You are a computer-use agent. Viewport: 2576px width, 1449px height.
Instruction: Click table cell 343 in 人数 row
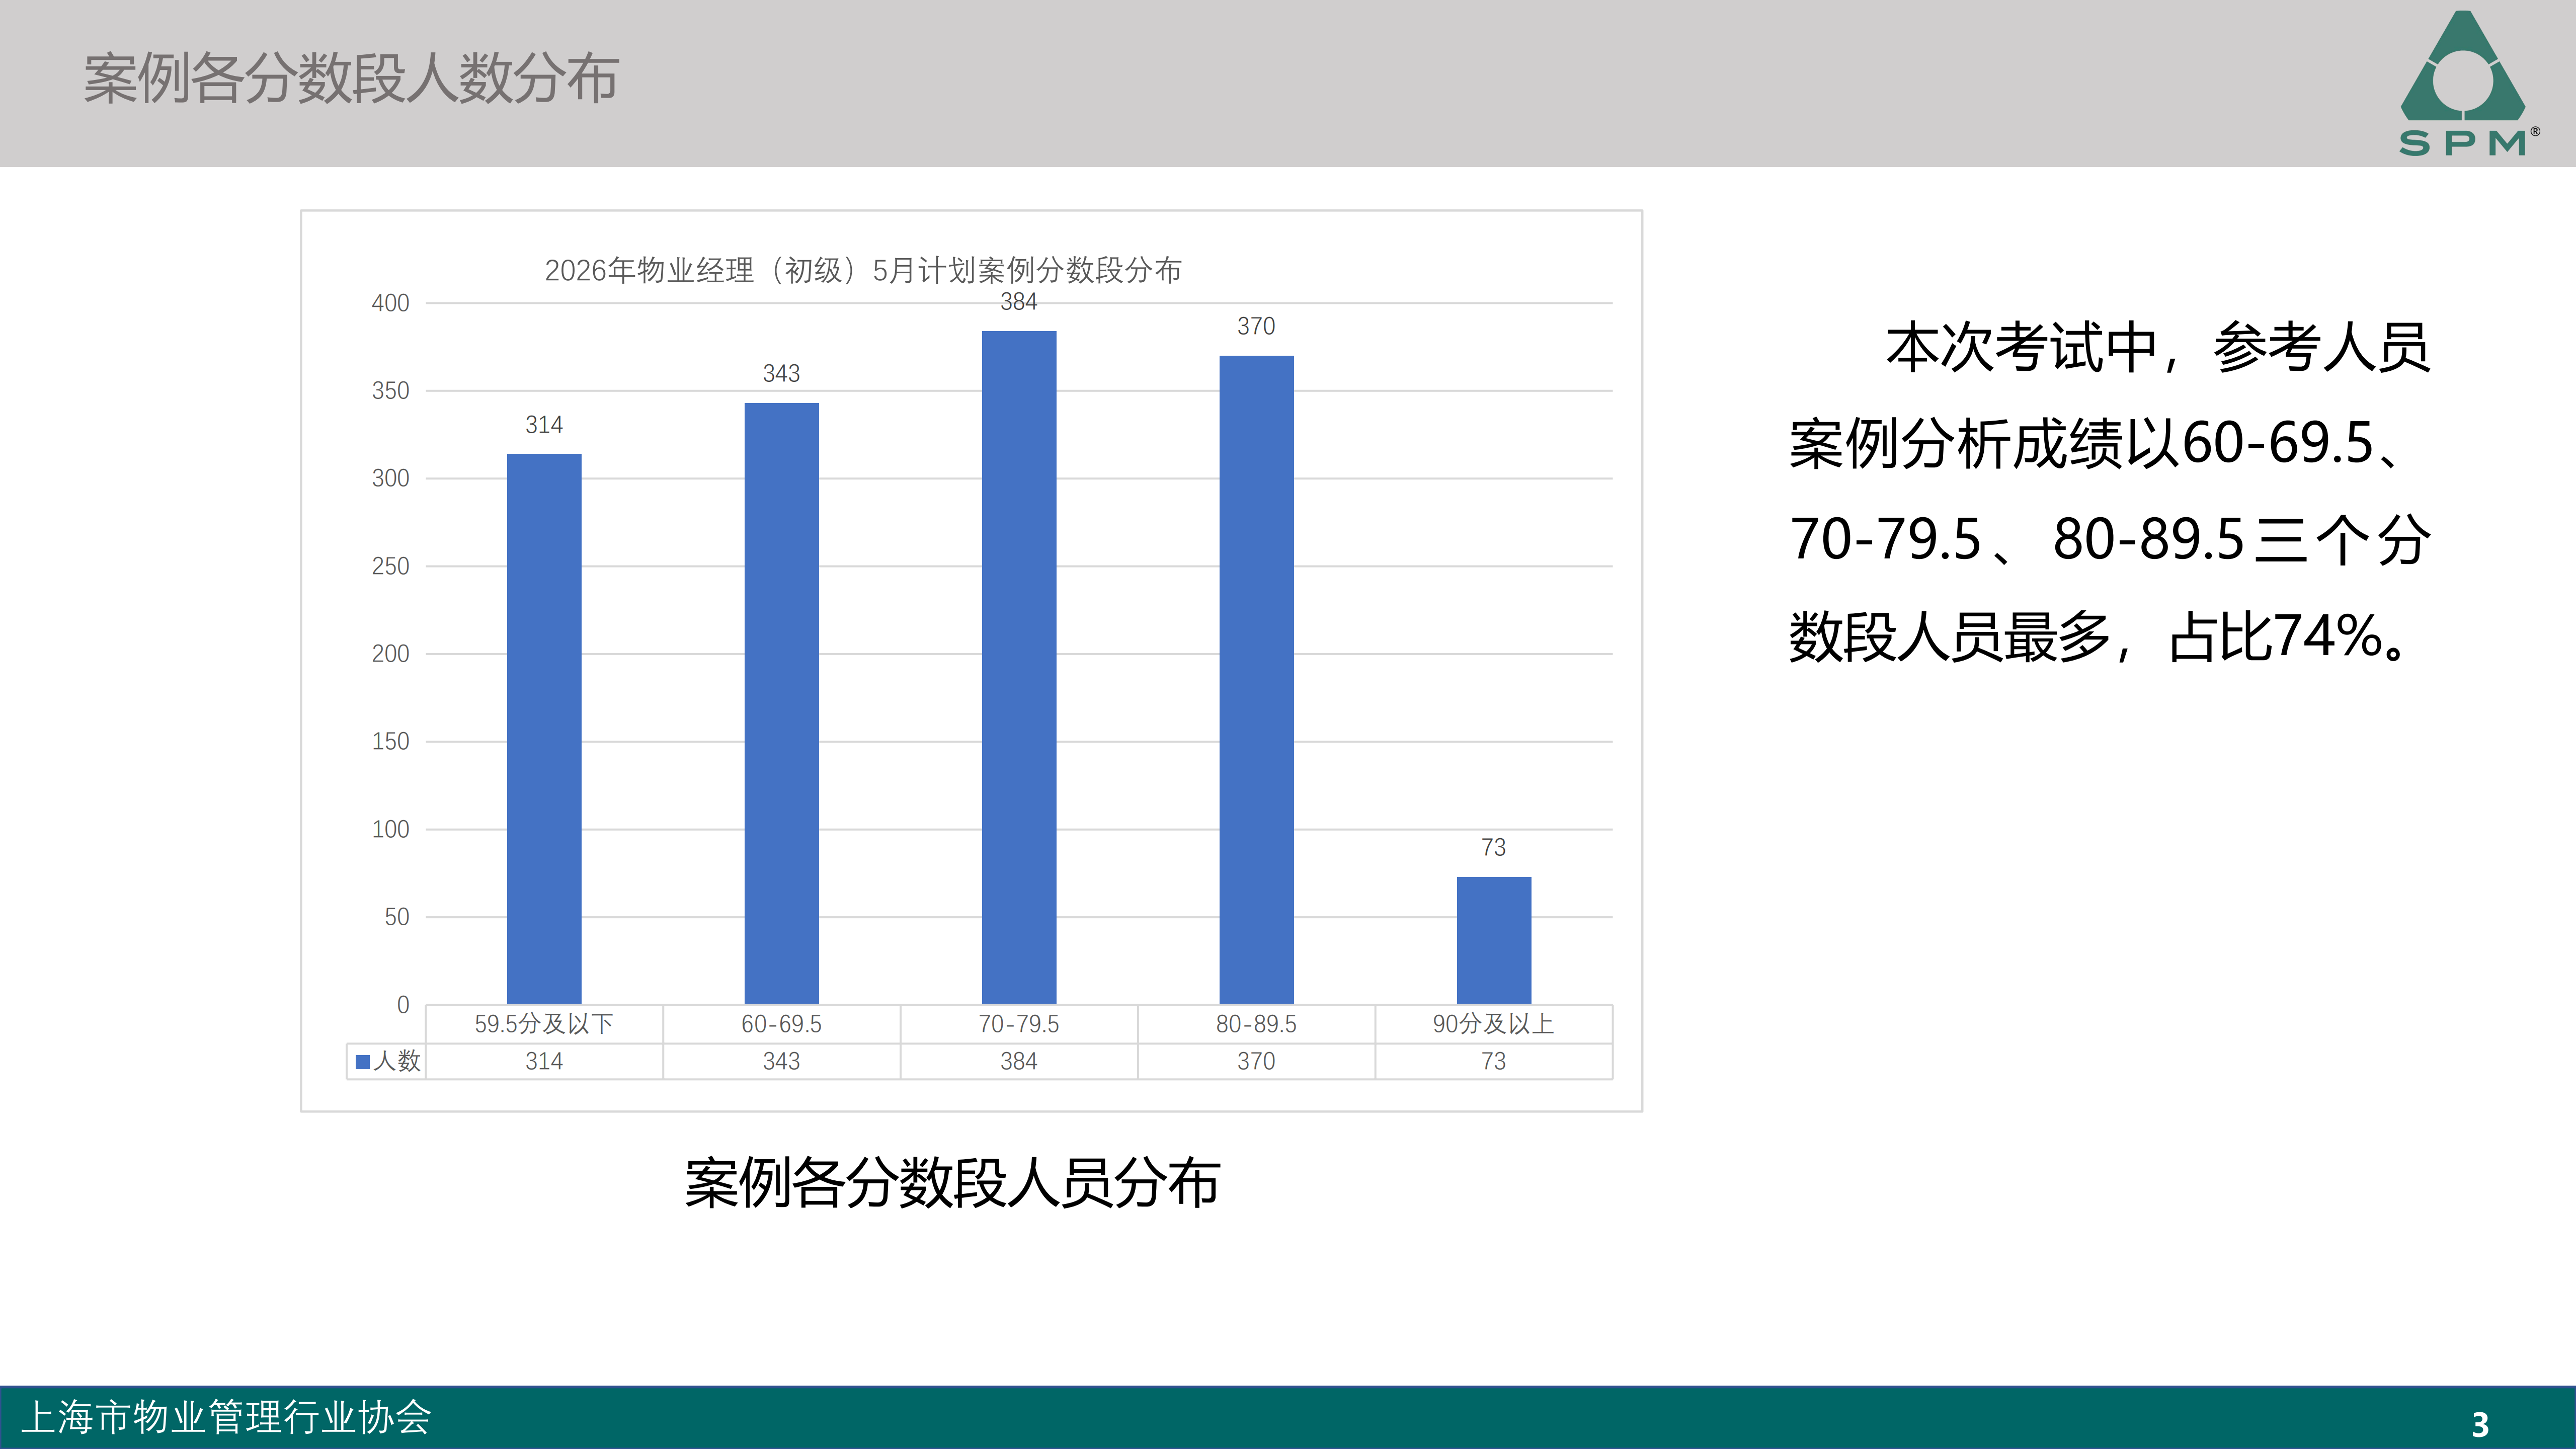pyautogui.click(x=781, y=1061)
